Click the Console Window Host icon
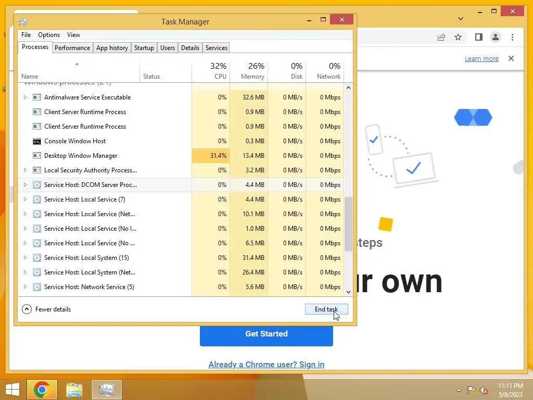 pyautogui.click(x=37, y=141)
